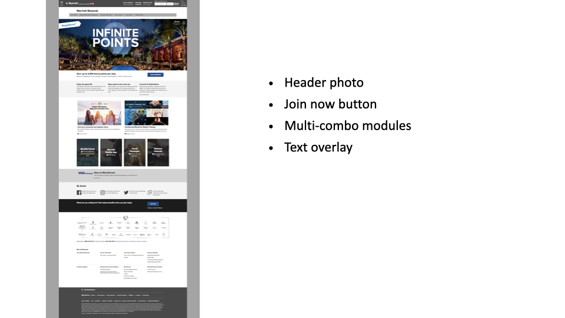Open the Three Programs women photo module

pos(99,113)
